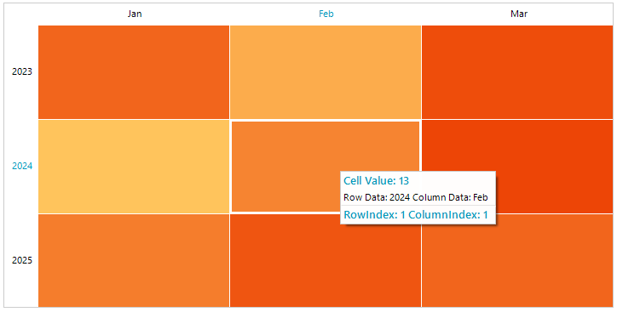Click the blank top-left corner header area
The width and height of the screenshot is (617, 312).
[x=21, y=14]
